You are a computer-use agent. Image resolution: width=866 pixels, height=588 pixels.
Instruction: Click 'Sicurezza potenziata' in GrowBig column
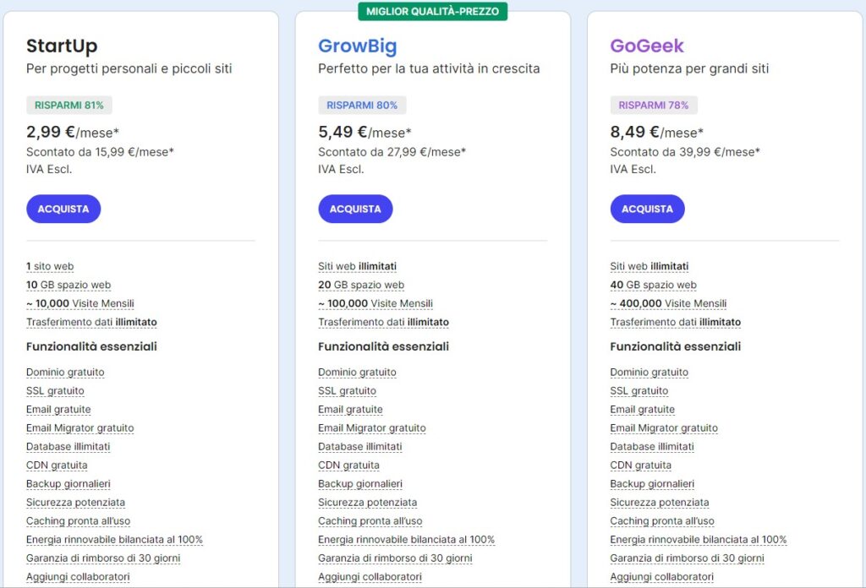[367, 502]
